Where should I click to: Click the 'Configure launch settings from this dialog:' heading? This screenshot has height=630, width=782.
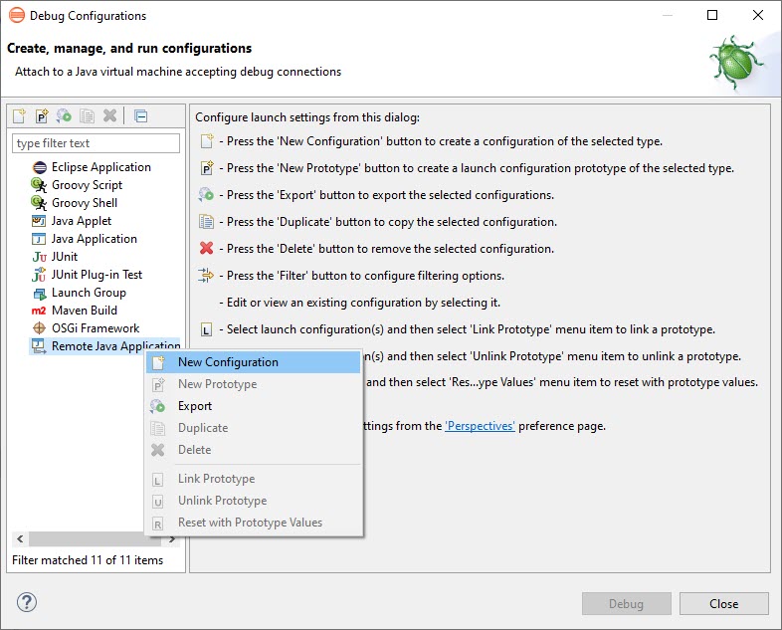pos(307,117)
